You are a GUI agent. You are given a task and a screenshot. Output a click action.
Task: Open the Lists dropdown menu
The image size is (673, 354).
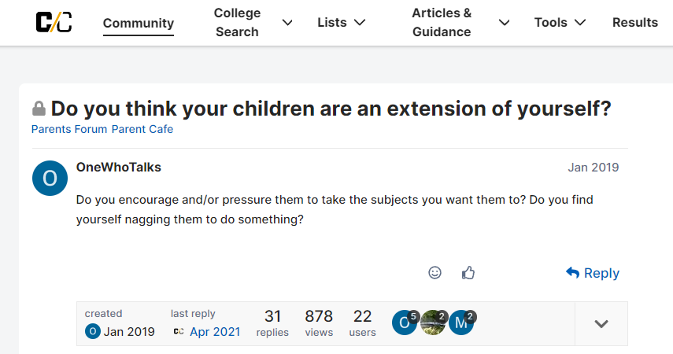341,22
